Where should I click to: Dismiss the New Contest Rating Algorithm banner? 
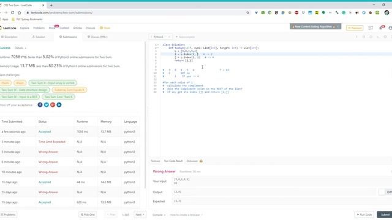tap(337, 26)
